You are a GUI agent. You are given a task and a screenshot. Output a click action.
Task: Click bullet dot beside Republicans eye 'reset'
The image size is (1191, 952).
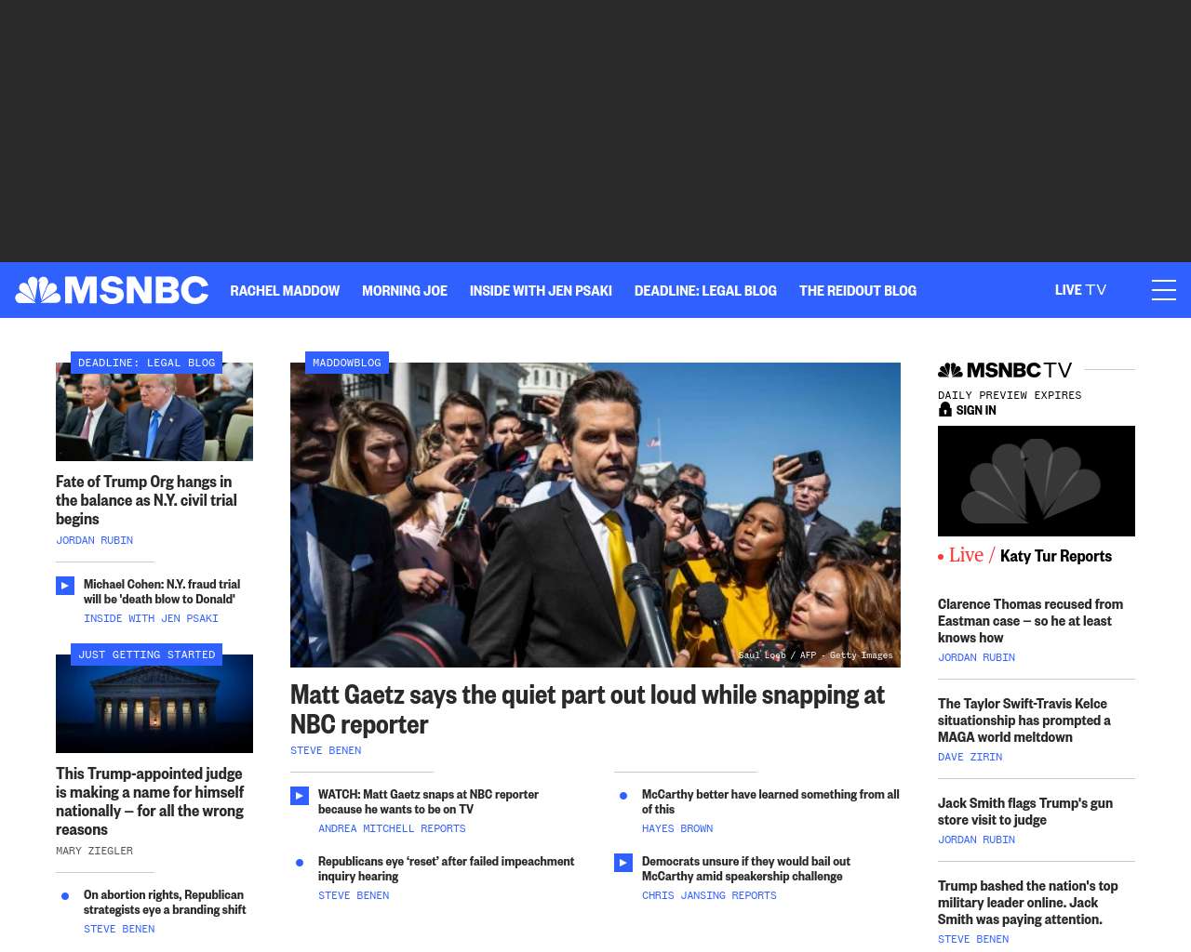[300, 863]
